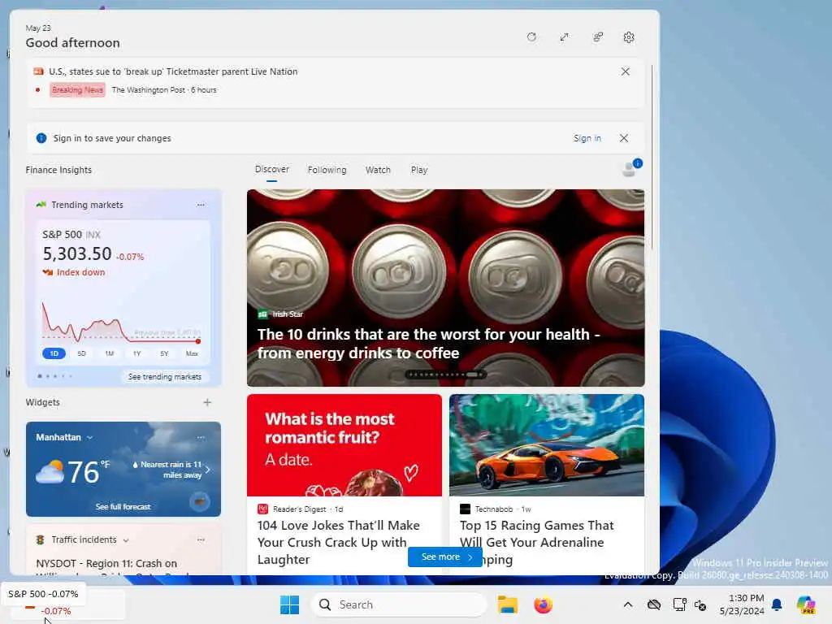The image size is (832, 624).
Task: Select the Max chart range
Action: pyautogui.click(x=192, y=353)
